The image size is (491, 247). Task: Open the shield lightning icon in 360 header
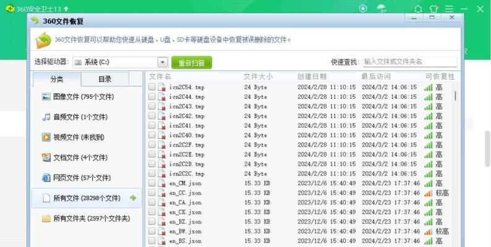click(x=363, y=9)
